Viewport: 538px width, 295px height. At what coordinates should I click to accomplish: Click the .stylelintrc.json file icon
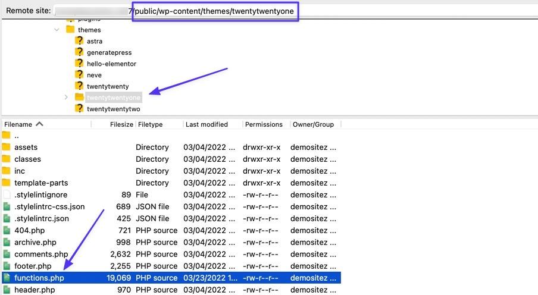click(7, 218)
